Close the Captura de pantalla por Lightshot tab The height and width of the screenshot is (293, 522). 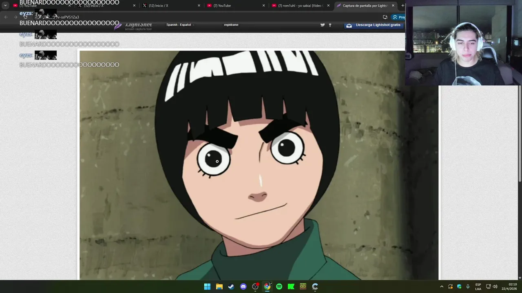pos(393,6)
